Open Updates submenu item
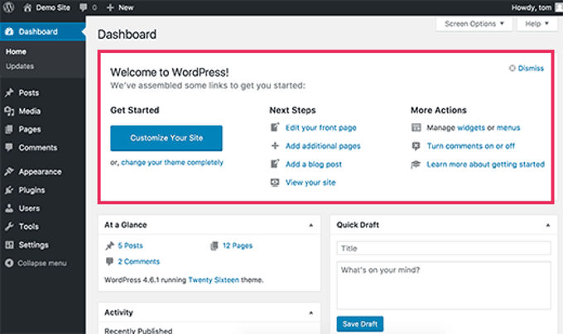 [x=20, y=66]
